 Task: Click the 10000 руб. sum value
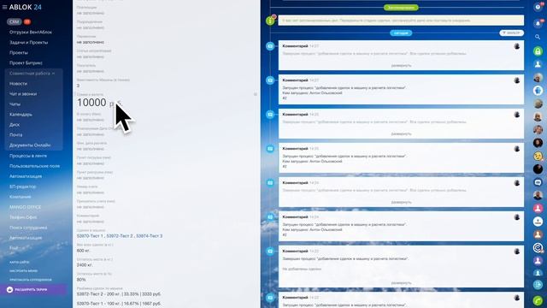tap(99, 103)
